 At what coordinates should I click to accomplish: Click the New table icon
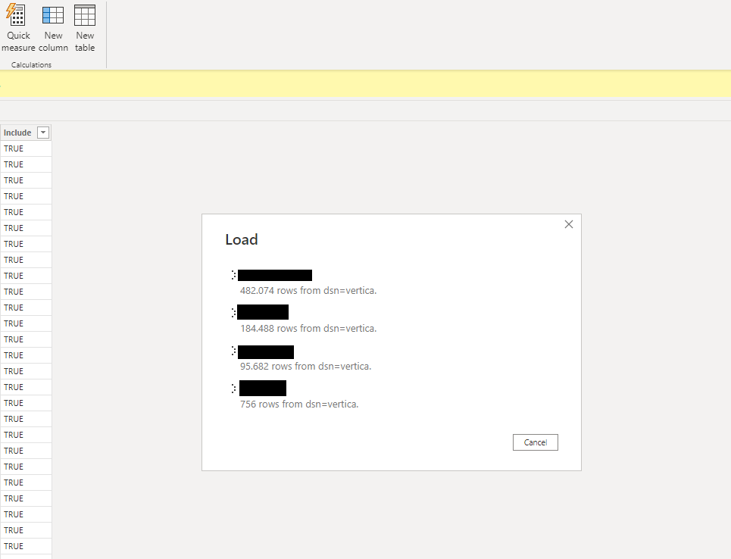pyautogui.click(x=85, y=15)
